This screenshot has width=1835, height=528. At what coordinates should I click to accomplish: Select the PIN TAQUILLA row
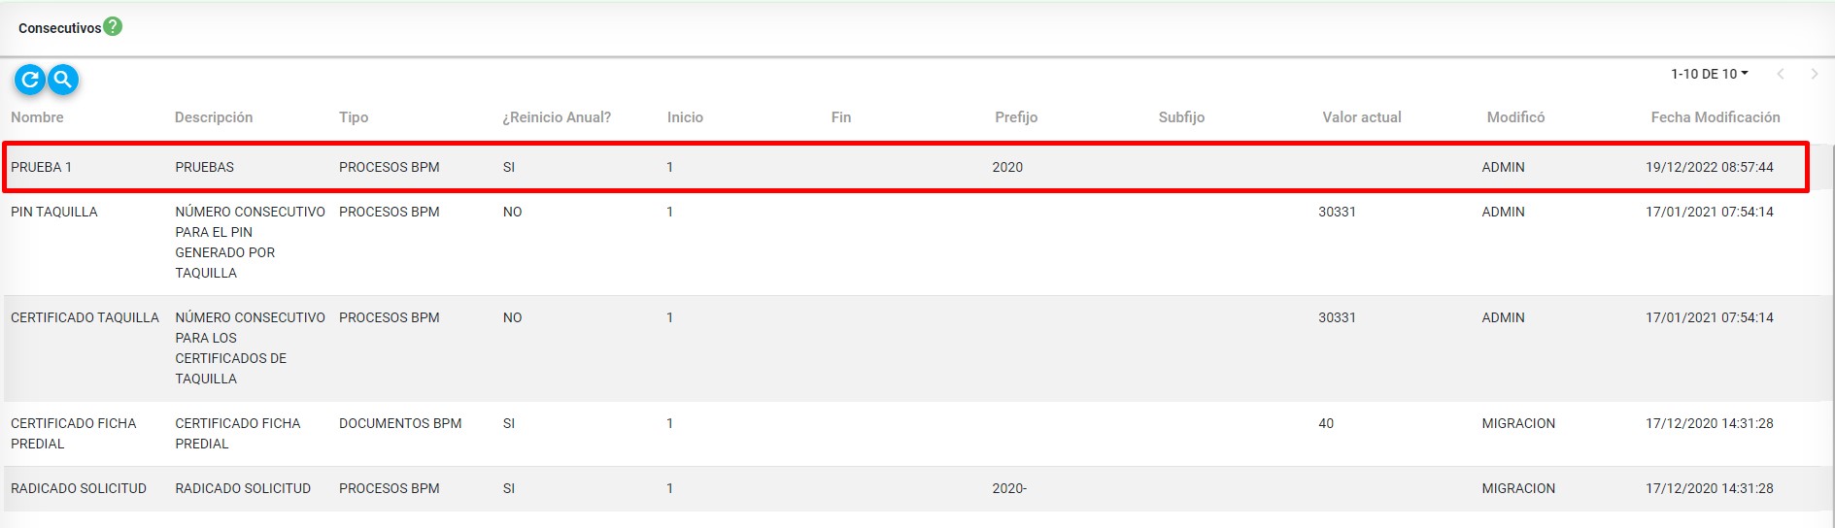54,212
